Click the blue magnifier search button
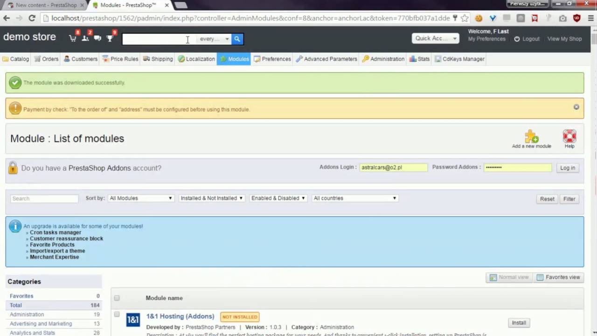The width and height of the screenshot is (597, 336). coord(237,39)
